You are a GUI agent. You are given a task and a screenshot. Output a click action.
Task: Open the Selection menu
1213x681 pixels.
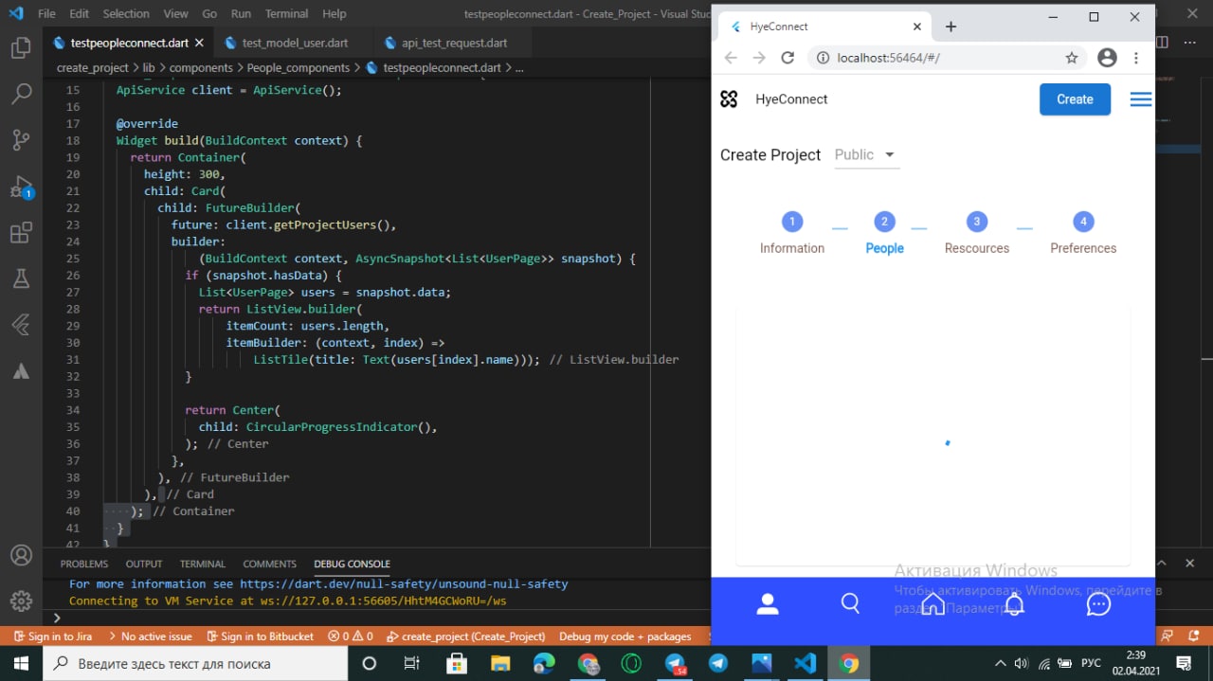(x=126, y=14)
